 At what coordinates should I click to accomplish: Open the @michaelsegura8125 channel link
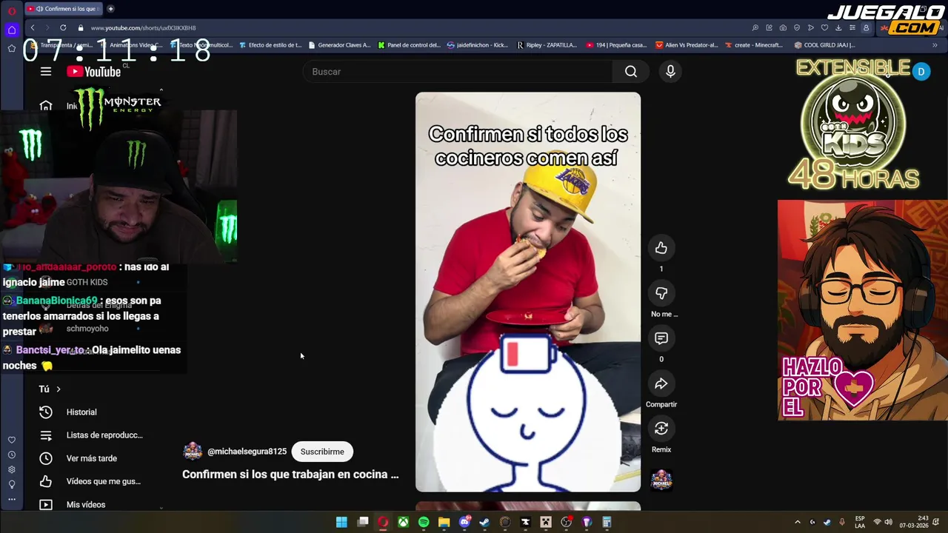(247, 452)
